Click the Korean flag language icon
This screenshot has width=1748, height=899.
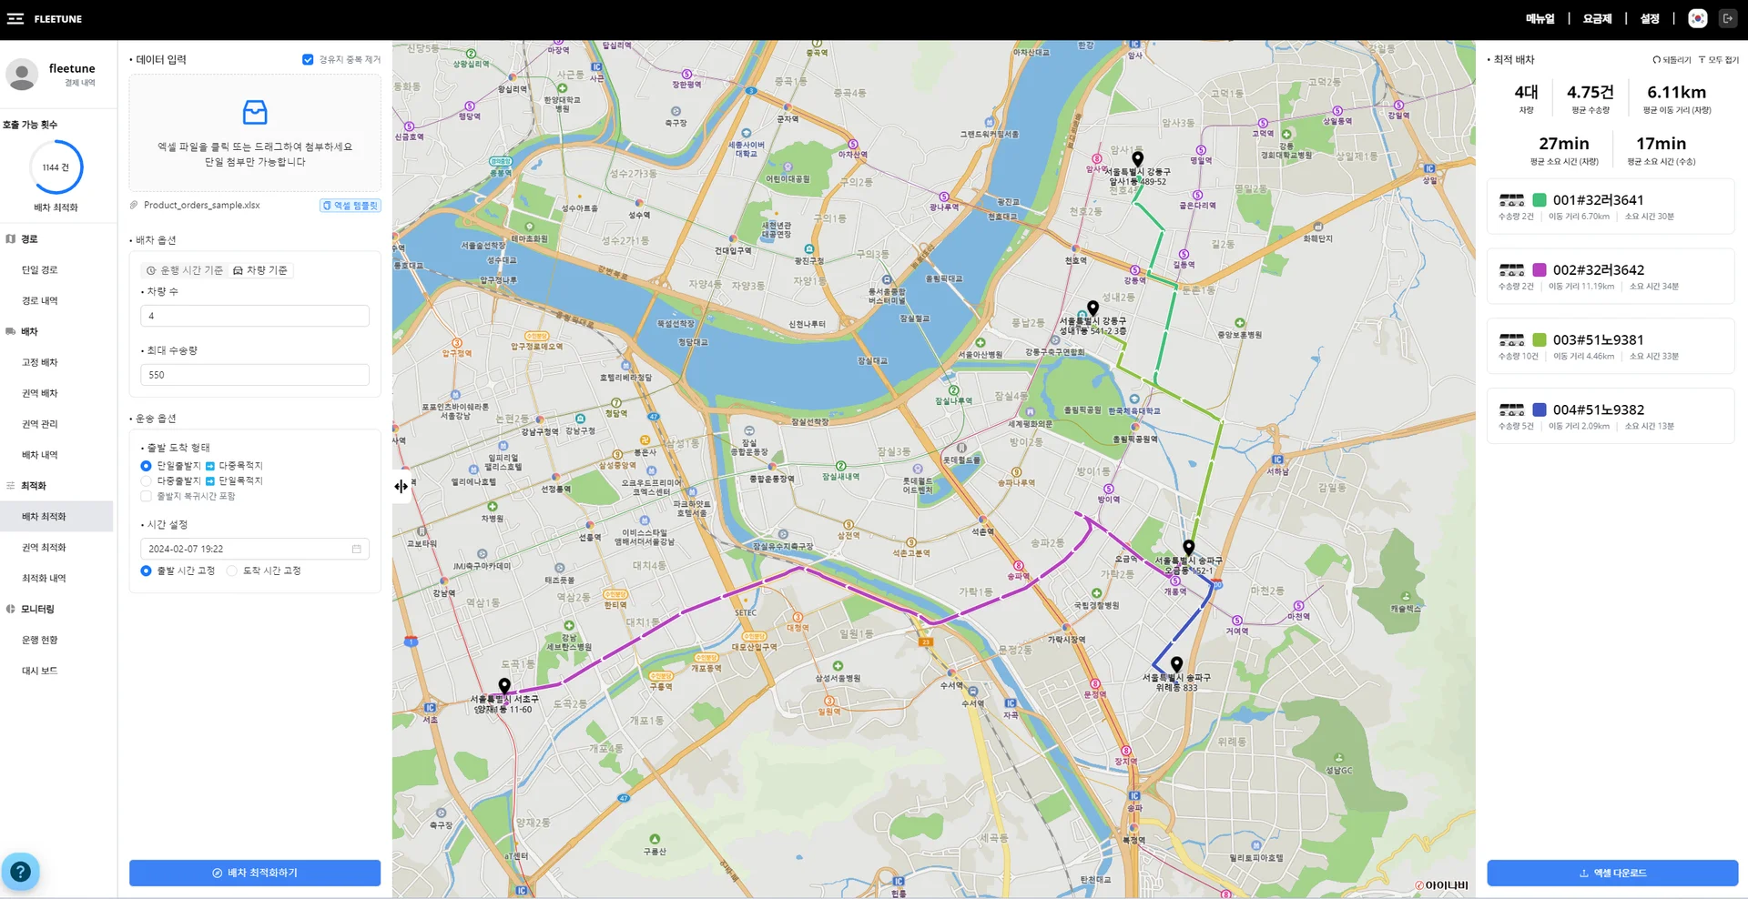(1697, 18)
